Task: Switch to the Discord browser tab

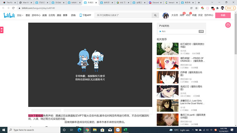Action: [154, 2]
